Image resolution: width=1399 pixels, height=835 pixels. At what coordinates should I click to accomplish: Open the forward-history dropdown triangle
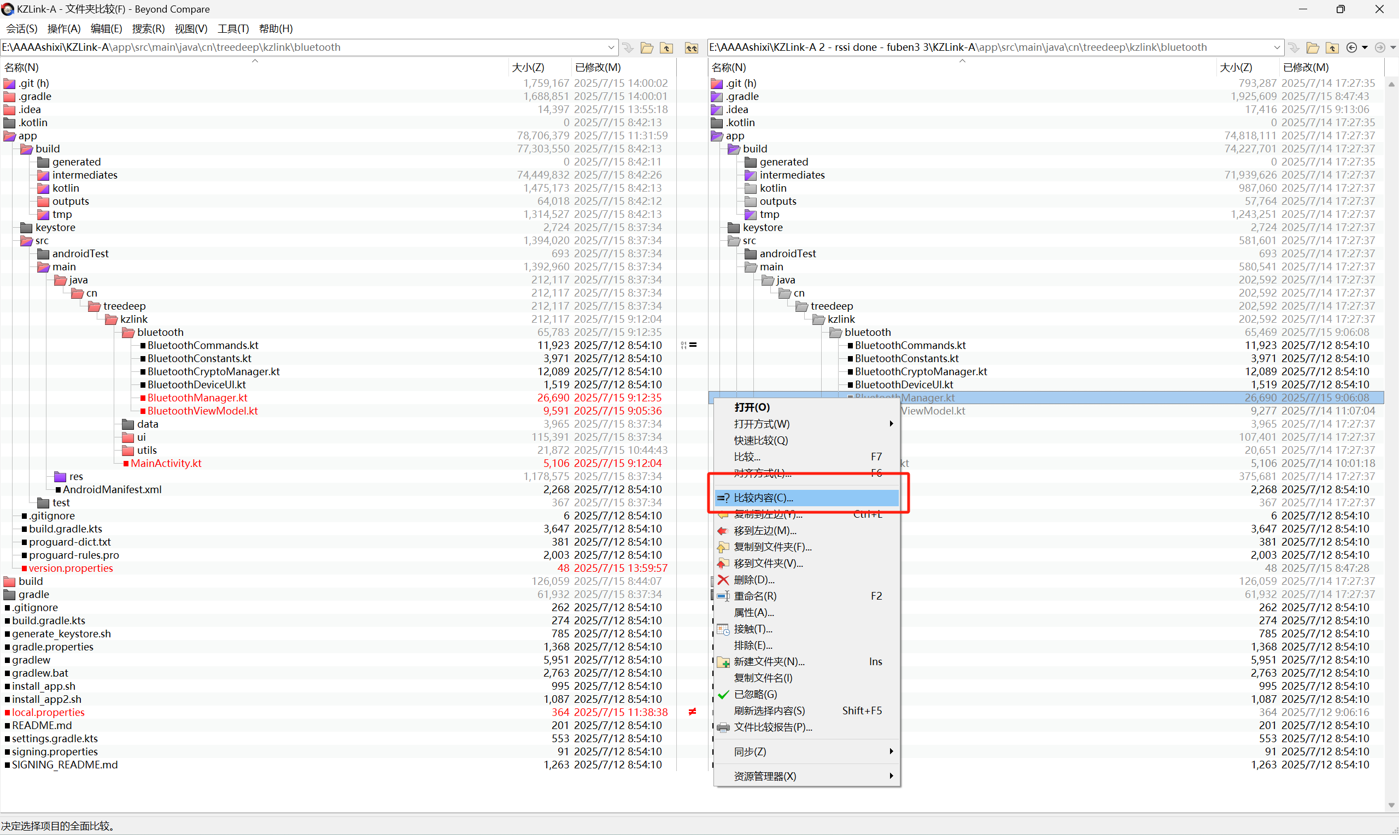click(x=1393, y=48)
